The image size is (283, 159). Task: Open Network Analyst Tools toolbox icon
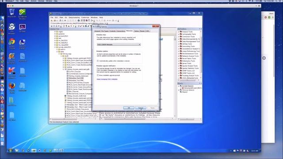pyautogui.click(x=181, y=56)
